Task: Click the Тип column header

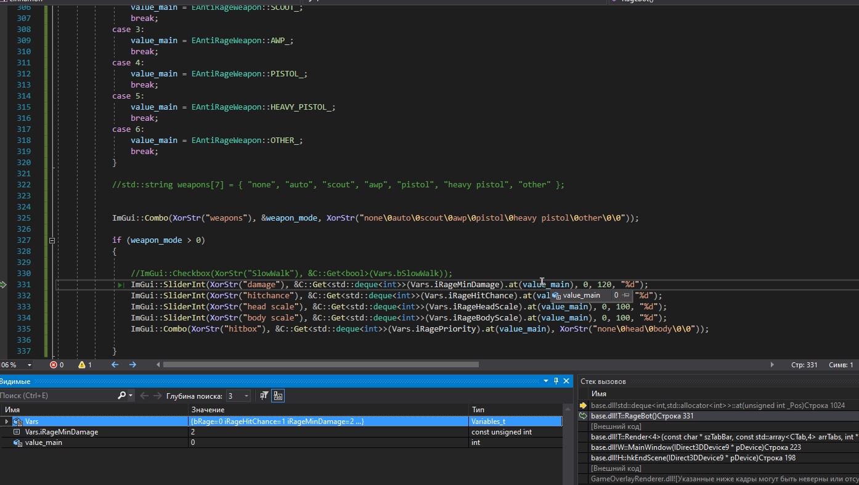Action: point(478,410)
